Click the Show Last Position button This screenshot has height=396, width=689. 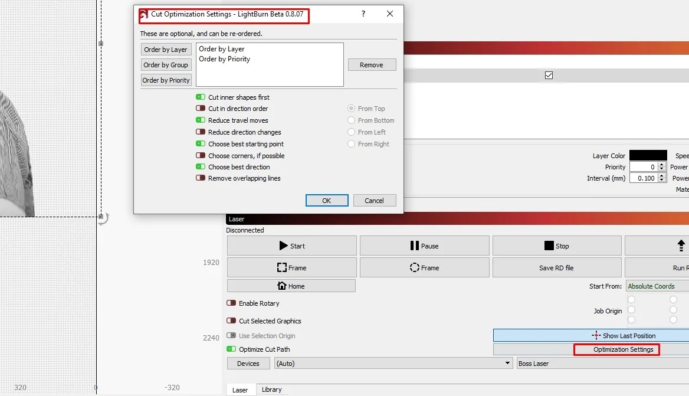591,335
